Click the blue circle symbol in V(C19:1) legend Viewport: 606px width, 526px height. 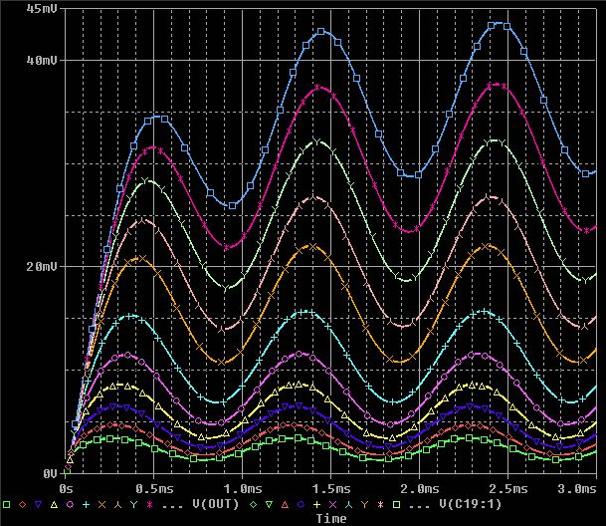(301, 504)
